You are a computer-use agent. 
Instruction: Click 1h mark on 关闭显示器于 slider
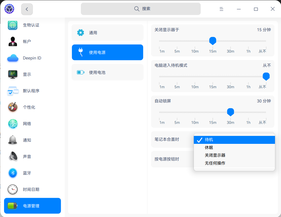pyautogui.click(x=248, y=51)
